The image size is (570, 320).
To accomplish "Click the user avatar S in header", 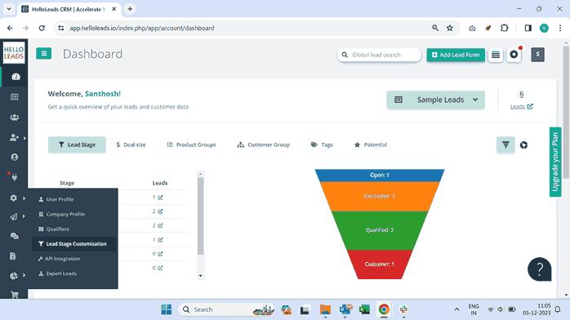I will 537,55.
